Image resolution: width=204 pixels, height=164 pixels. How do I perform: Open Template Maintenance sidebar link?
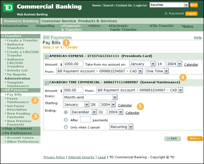pos(18,84)
